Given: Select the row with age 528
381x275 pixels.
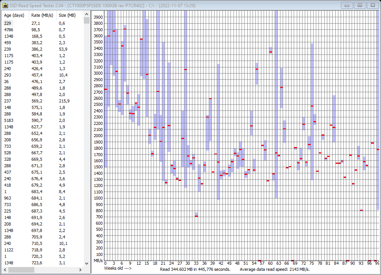Looking at the screenshot, I should 43,153.
